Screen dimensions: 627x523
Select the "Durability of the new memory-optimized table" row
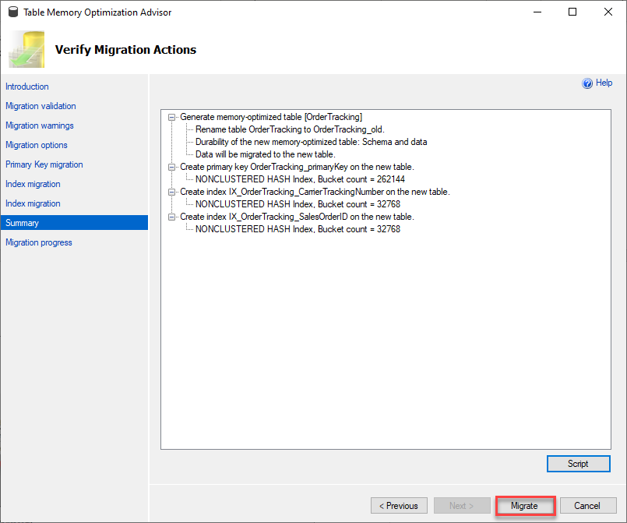pos(311,142)
